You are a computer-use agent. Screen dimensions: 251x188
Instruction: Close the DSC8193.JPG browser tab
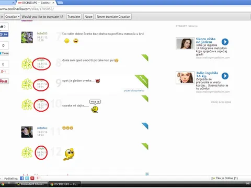point(53,3)
